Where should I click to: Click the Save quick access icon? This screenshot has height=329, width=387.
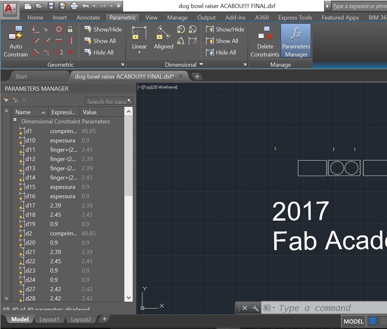(51, 6)
